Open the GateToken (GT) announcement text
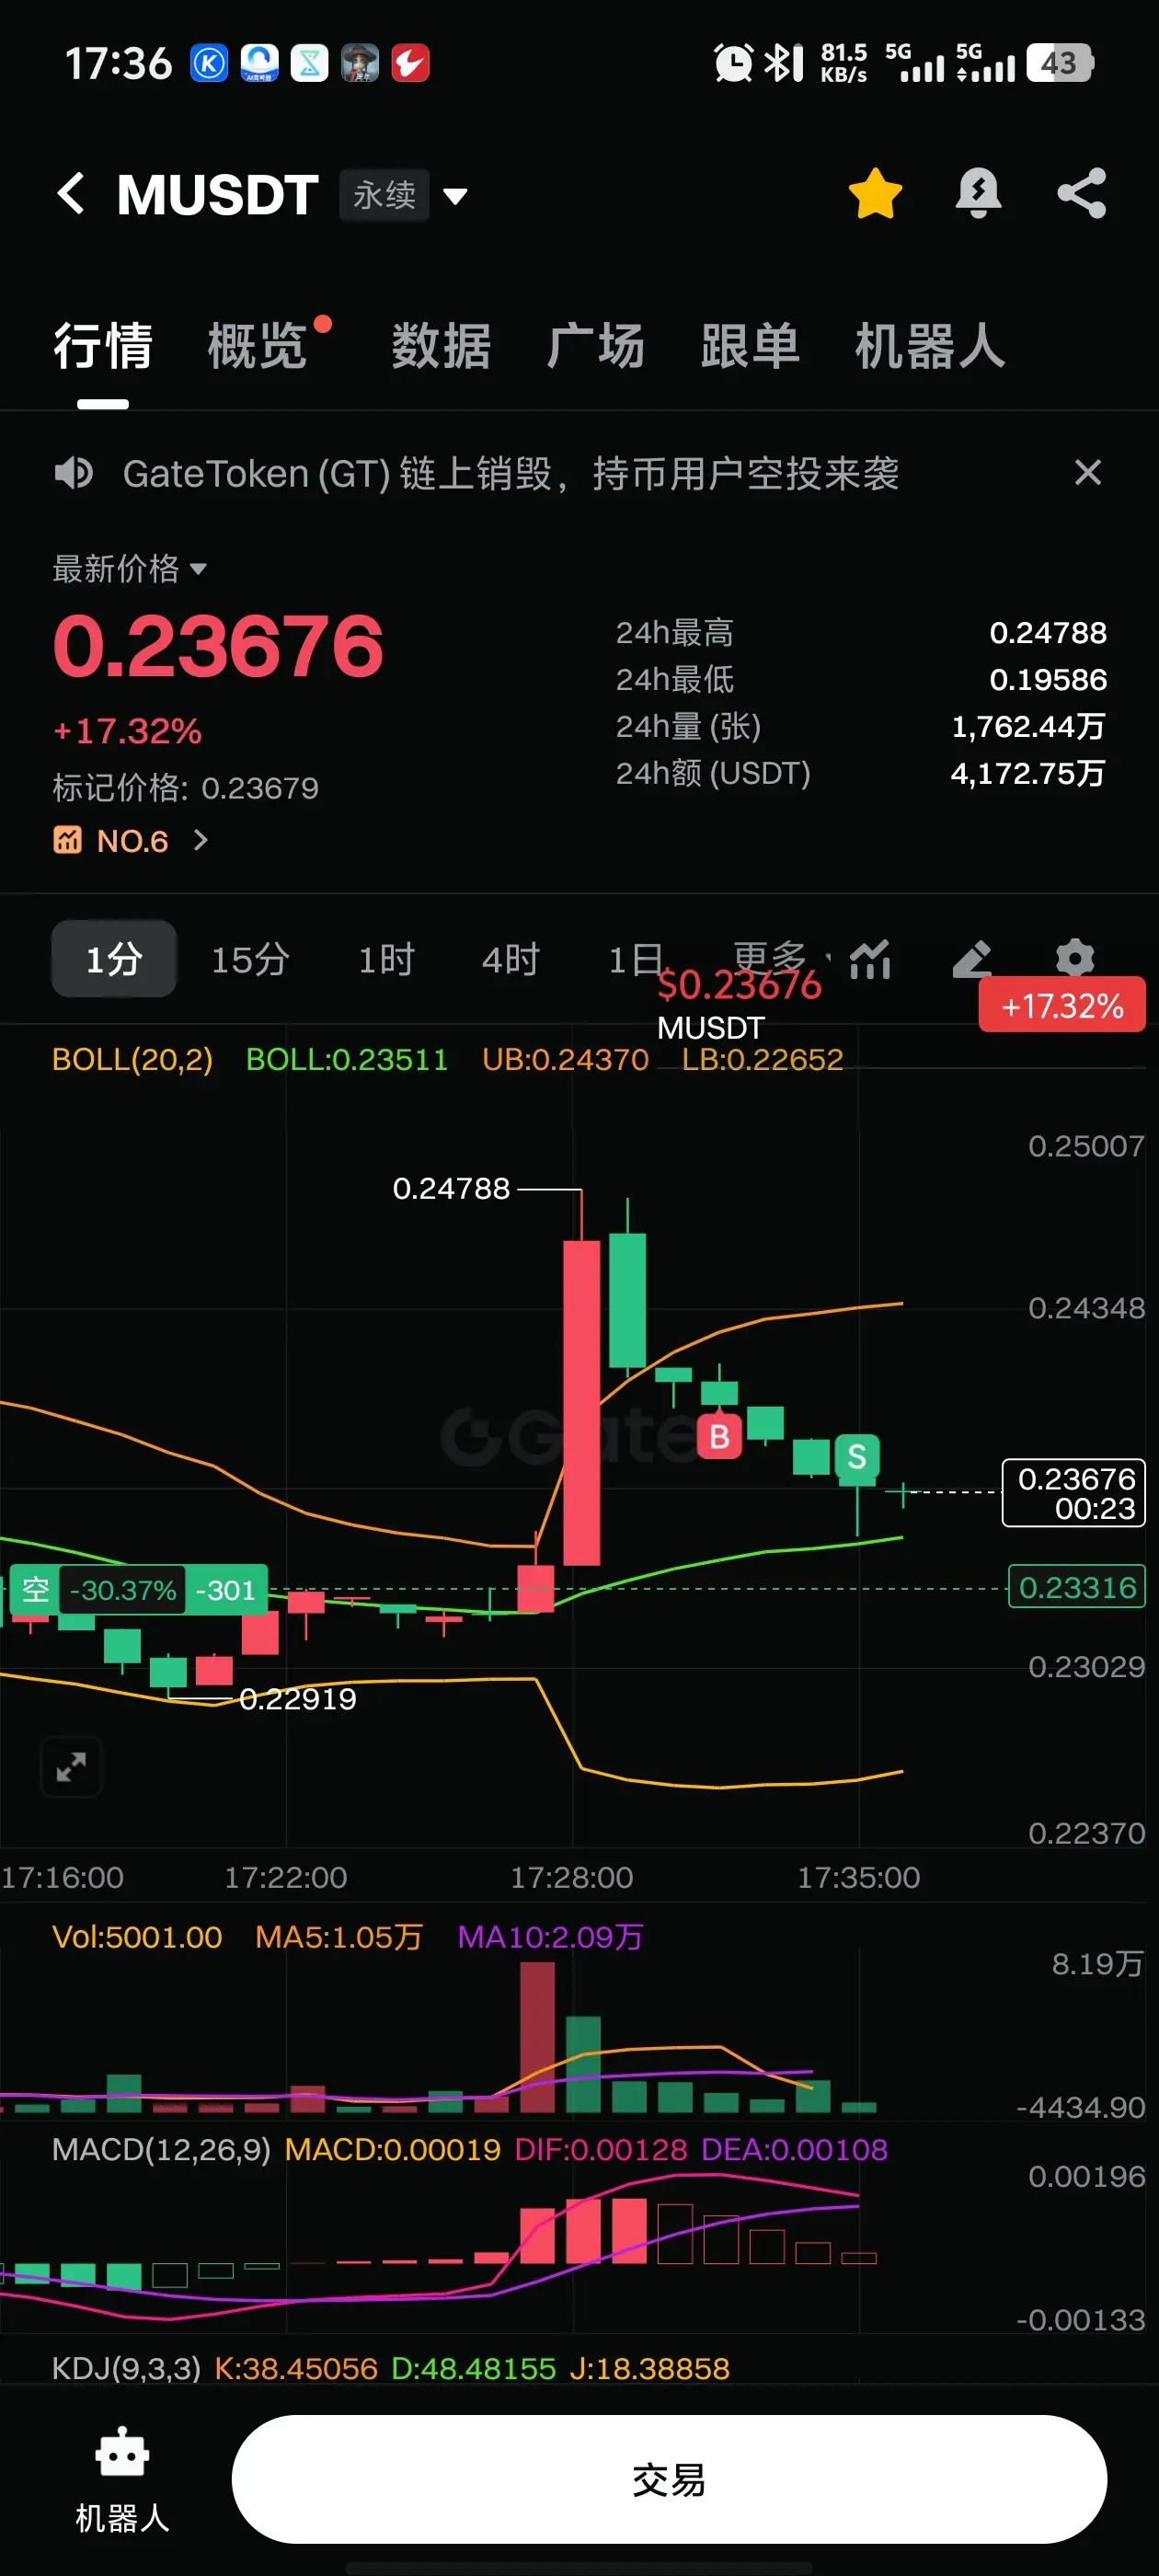This screenshot has height=2576, width=1159. point(511,474)
